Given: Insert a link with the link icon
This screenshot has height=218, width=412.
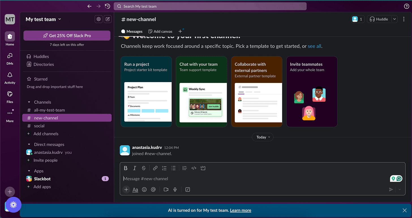Looking at the screenshot, I should click(x=155, y=168).
